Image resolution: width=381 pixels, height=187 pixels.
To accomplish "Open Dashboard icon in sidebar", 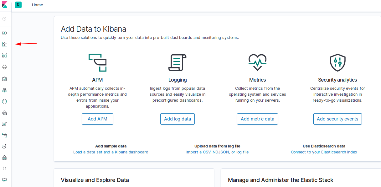I will coord(4,56).
